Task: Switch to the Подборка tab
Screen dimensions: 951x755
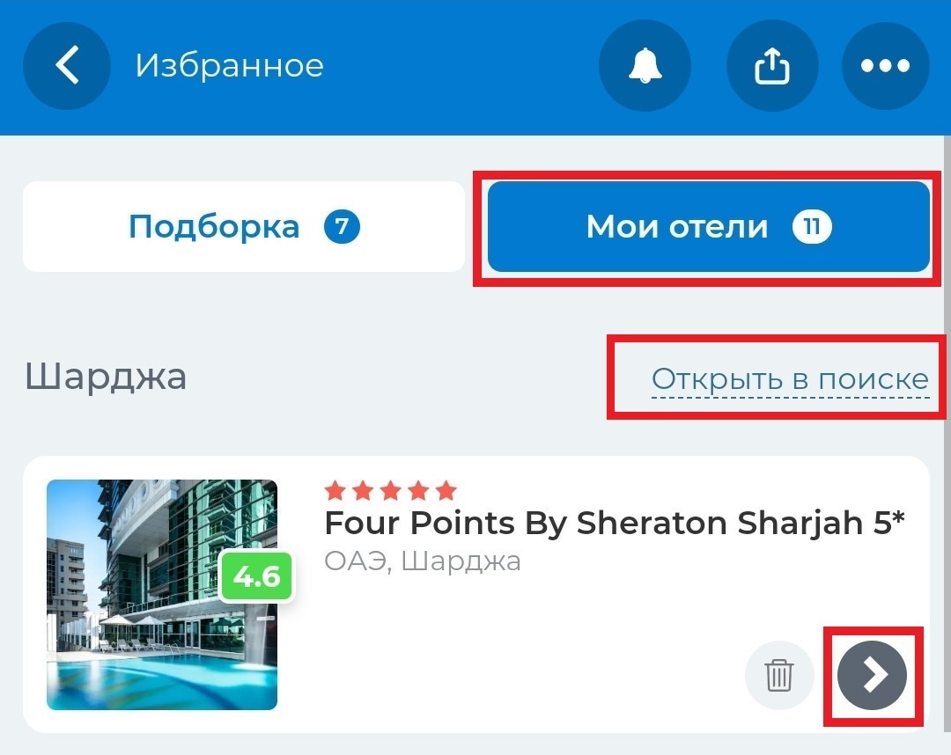Action: point(244,227)
